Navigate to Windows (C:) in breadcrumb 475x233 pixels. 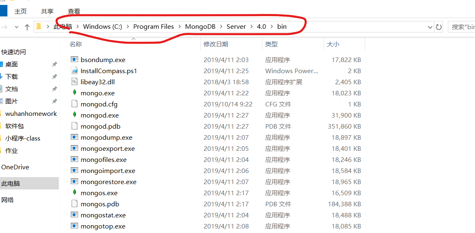tap(103, 27)
